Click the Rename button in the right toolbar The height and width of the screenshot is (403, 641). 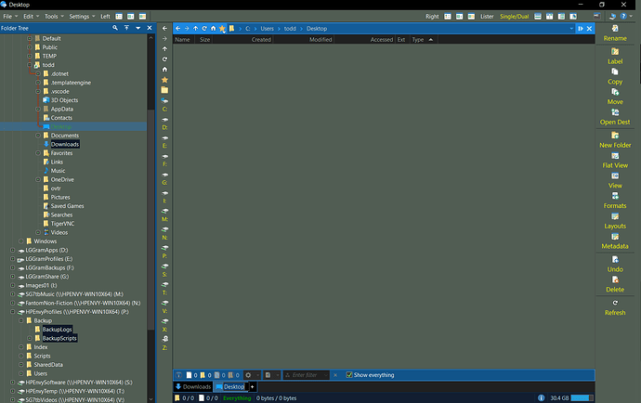614,33
